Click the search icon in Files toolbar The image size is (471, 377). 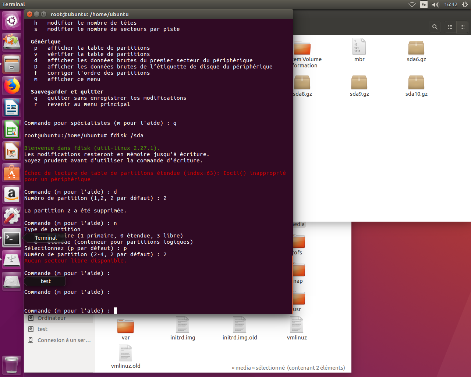point(435,27)
